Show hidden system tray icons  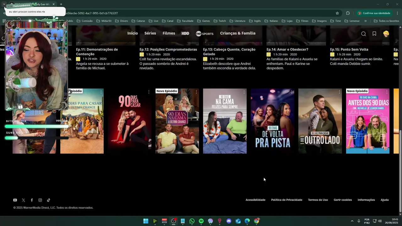coord(352,221)
